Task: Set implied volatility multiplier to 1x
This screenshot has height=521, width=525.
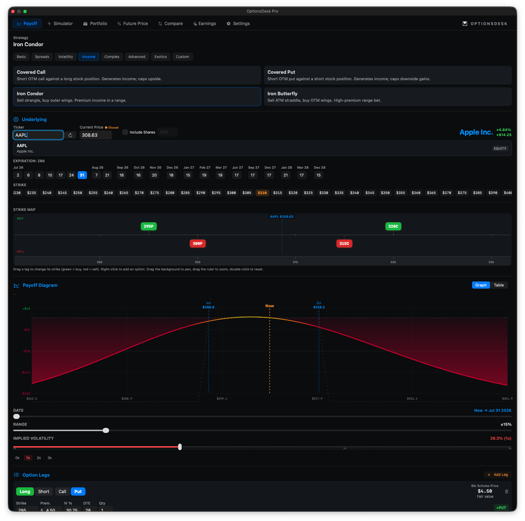Action: [28, 458]
